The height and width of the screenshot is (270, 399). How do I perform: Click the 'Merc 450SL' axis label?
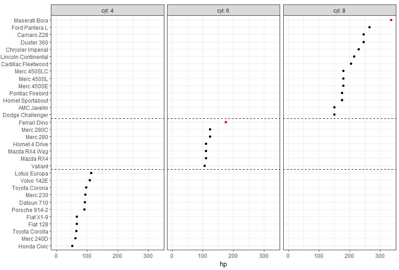click(x=33, y=79)
